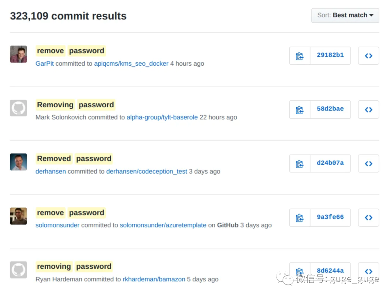The height and width of the screenshot is (297, 392).
Task: Copy full SHA for commit 29182b1
Action: click(299, 56)
